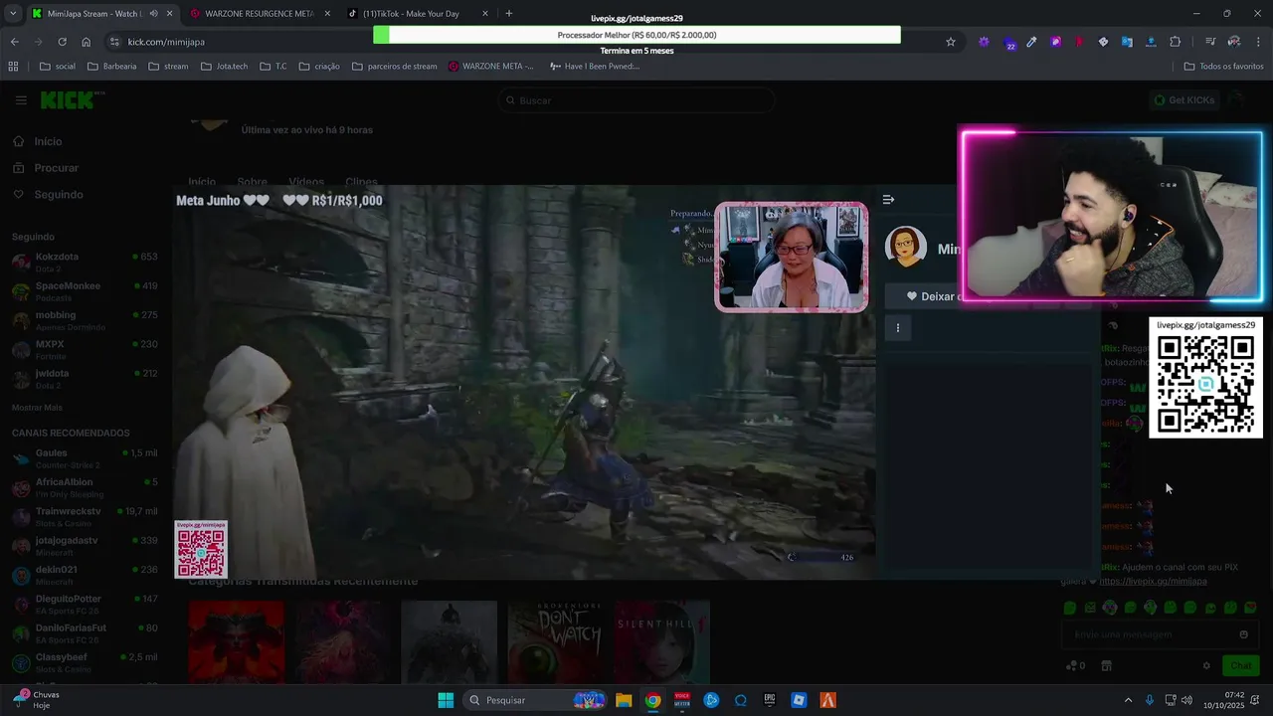Click the channel points 0 icon
The height and width of the screenshot is (716, 1273).
point(1074,666)
